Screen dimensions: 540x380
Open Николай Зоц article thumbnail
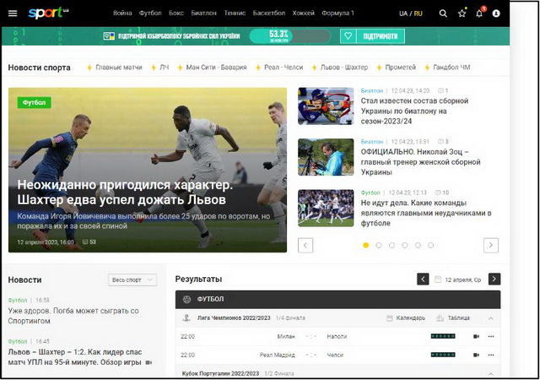[326, 157]
